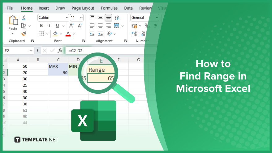Image resolution: width=272 pixels, height=153 pixels.
Task: Expand the Font Color palette arrow
Action: [x=74, y=34]
